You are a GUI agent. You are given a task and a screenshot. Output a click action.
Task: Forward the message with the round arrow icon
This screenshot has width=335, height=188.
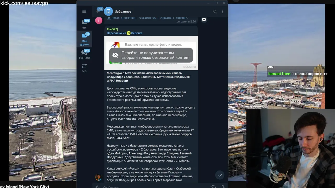tap(204, 20)
